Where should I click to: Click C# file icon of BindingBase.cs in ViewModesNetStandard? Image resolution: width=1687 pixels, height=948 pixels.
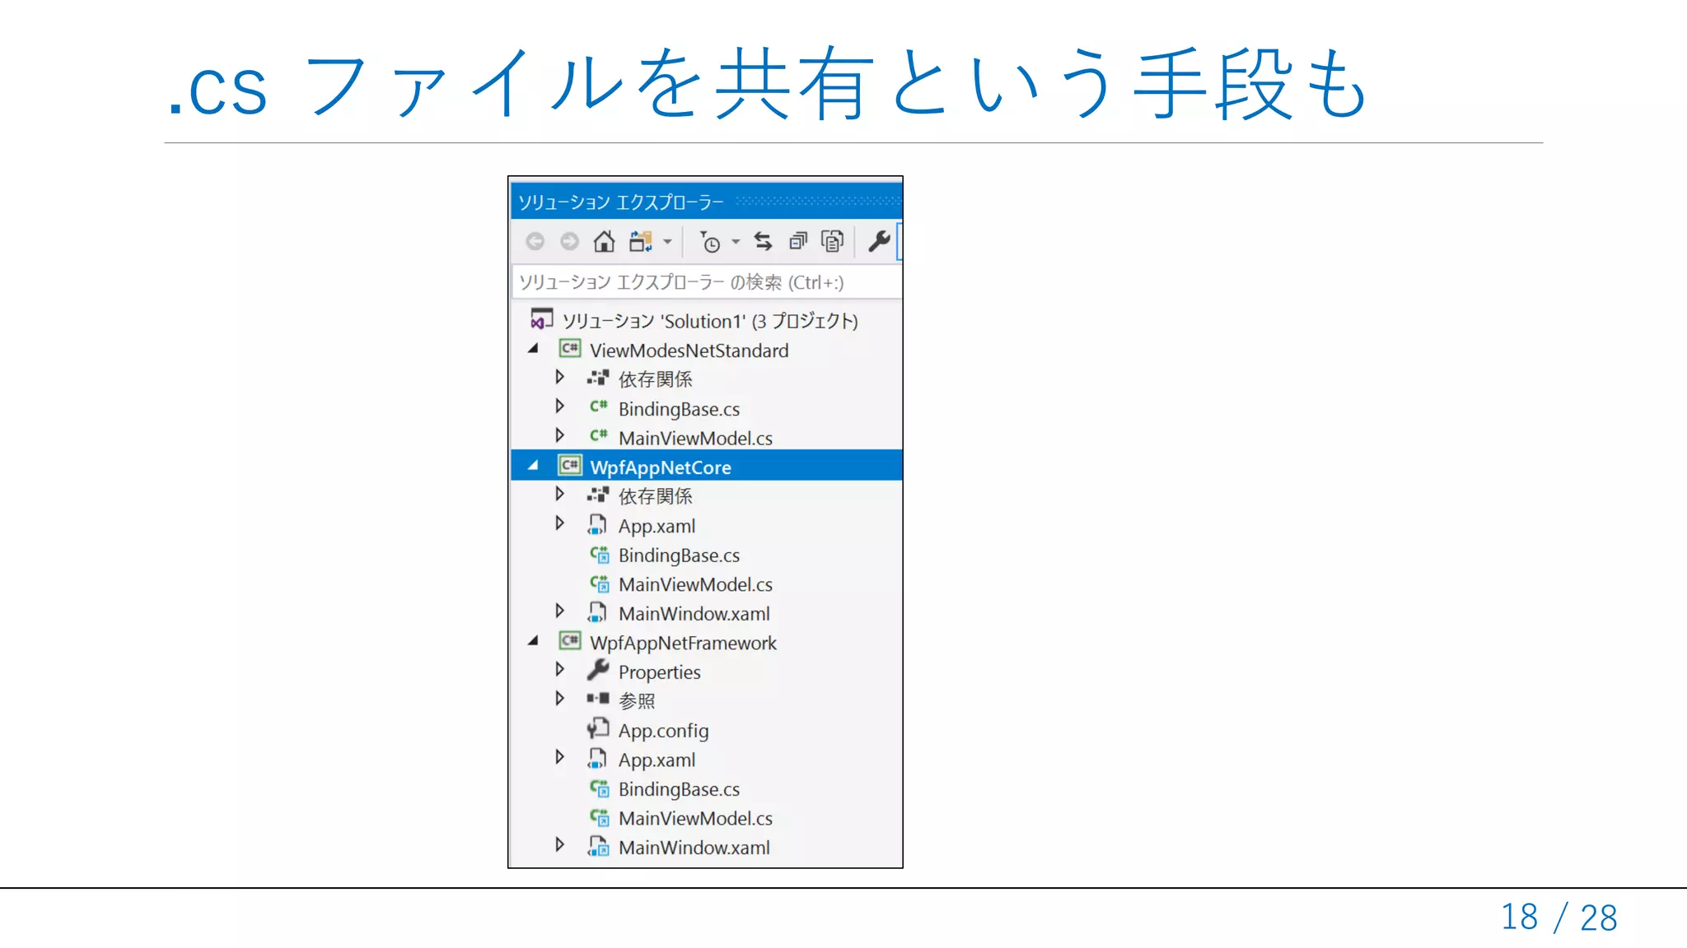[x=598, y=407]
